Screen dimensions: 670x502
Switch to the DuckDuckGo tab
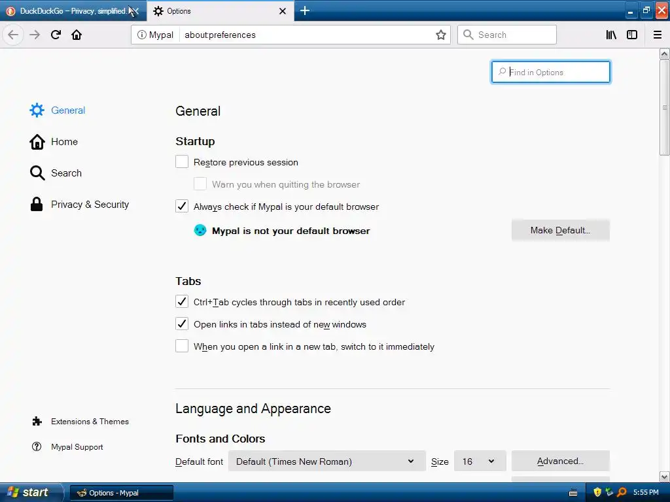pyautogui.click(x=73, y=11)
